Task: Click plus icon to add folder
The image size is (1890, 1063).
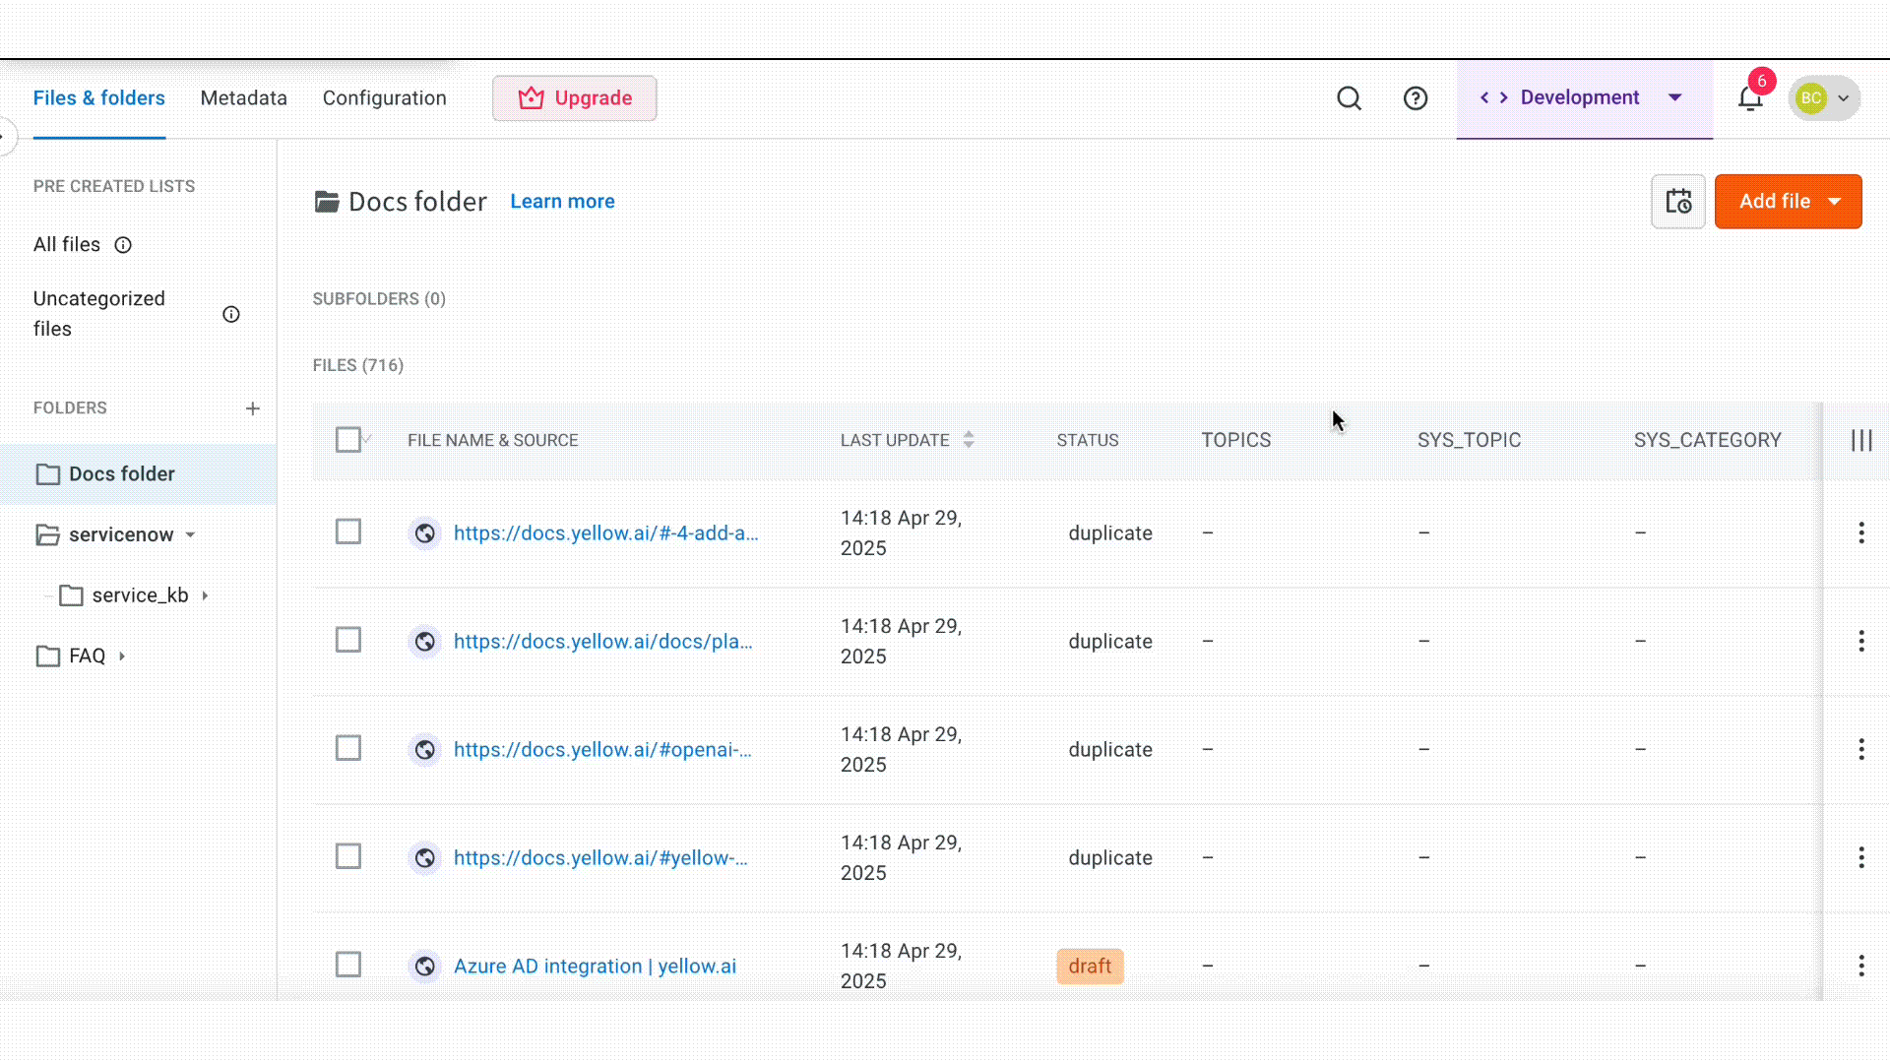Action: coord(253,408)
